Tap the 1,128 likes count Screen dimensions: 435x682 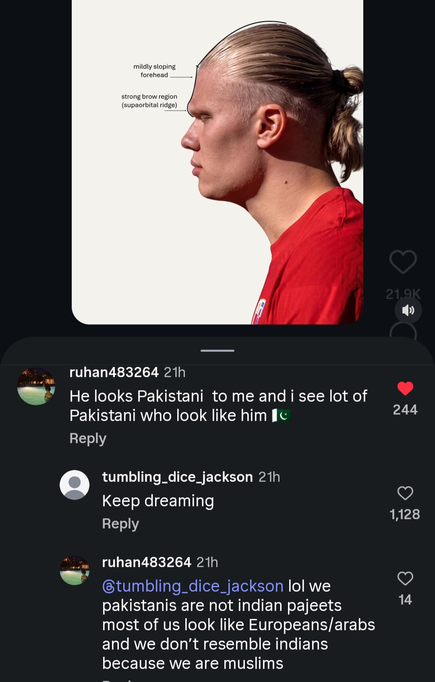pos(405,515)
